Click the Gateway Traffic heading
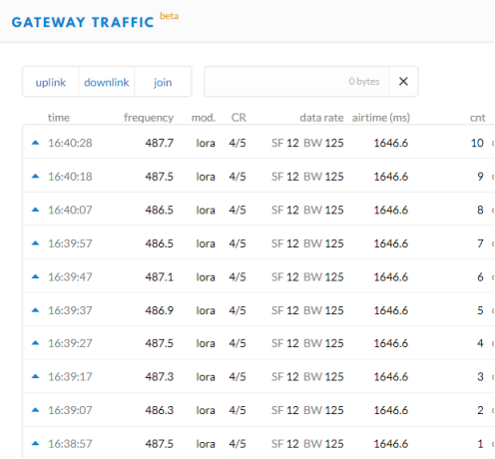 click(83, 22)
